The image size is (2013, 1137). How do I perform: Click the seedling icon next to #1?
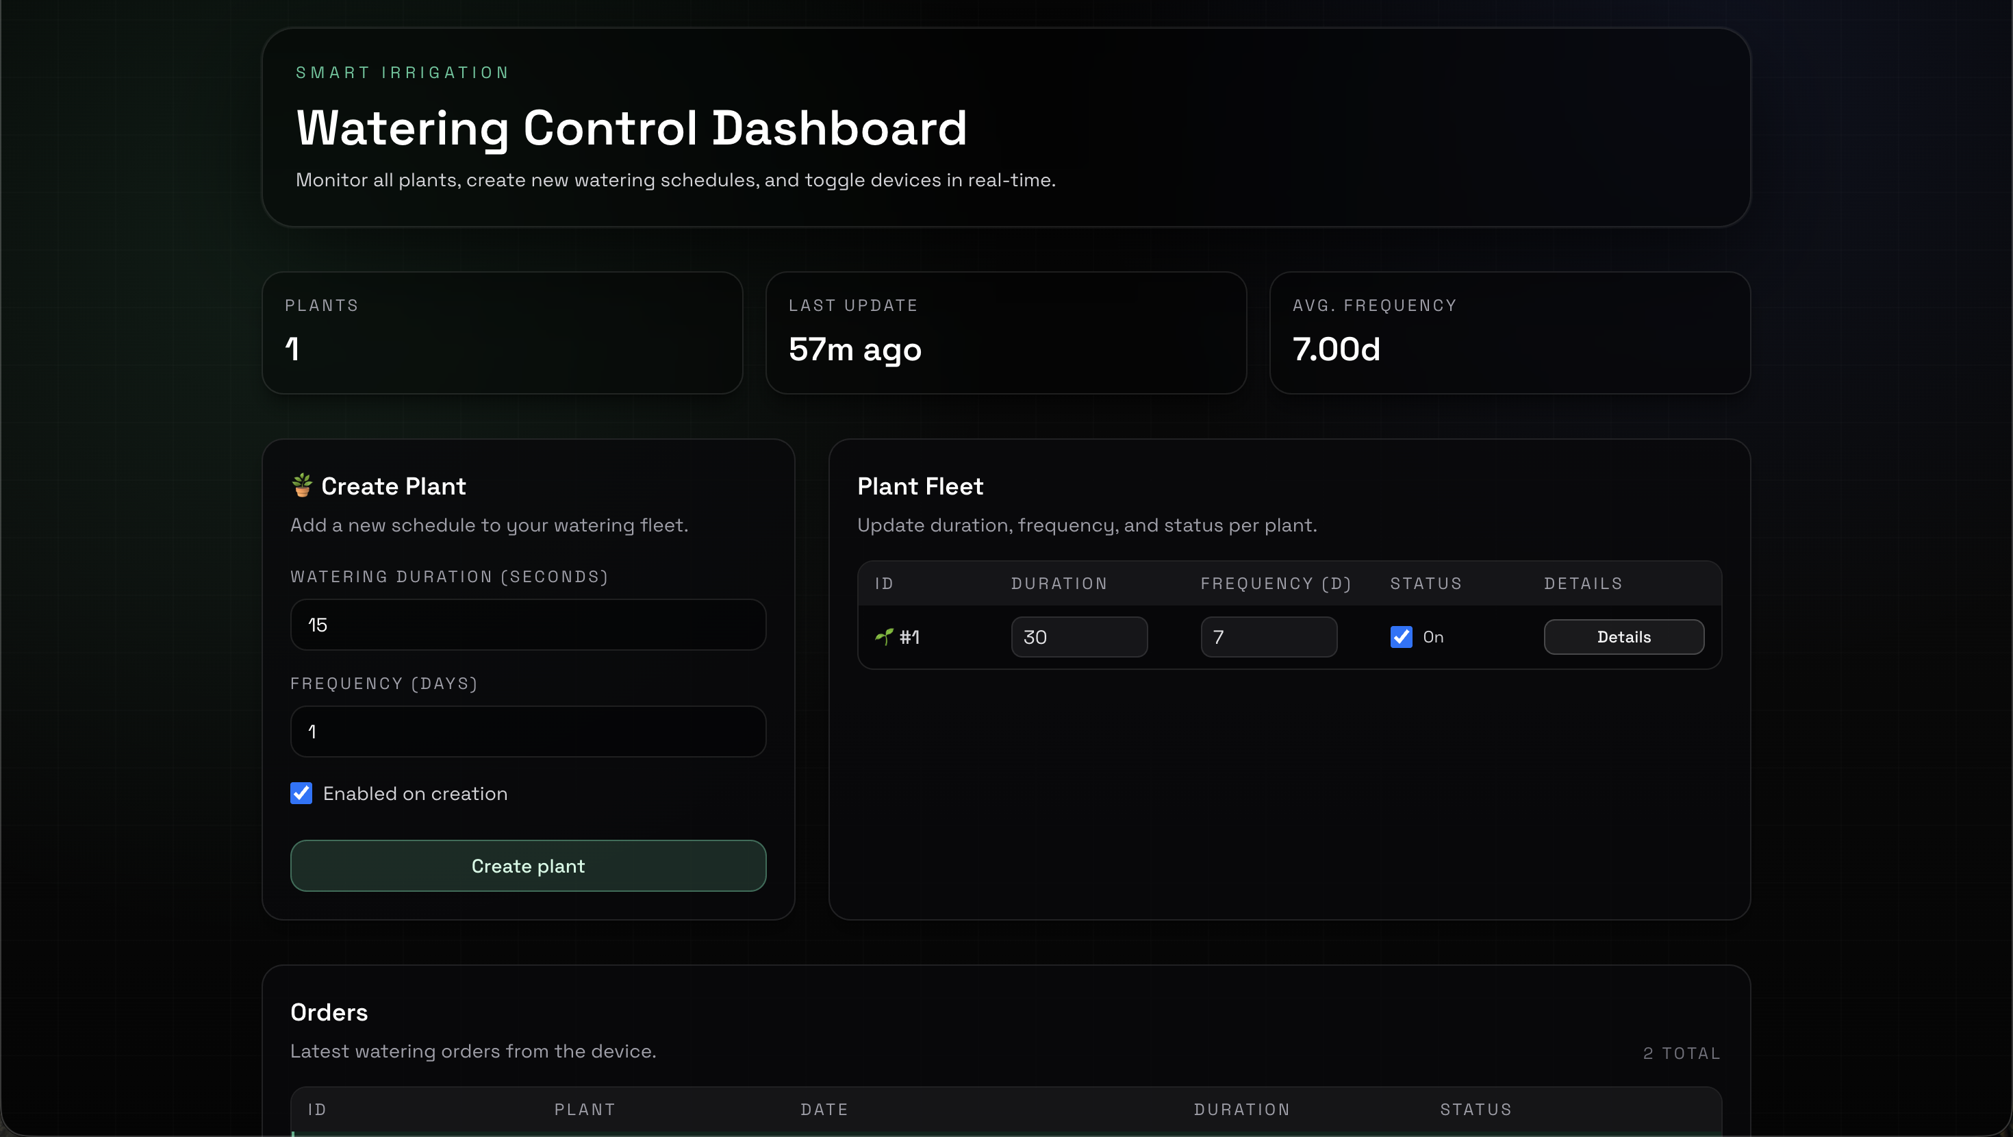[884, 636]
